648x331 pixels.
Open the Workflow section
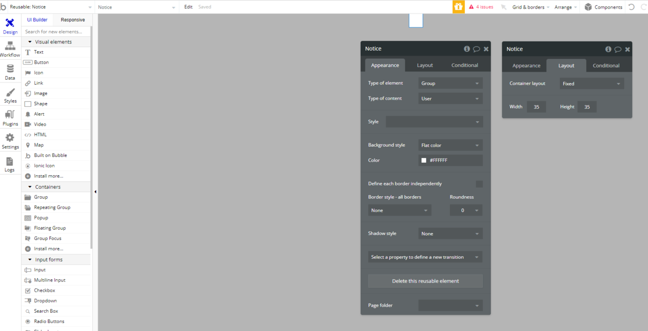point(10,49)
